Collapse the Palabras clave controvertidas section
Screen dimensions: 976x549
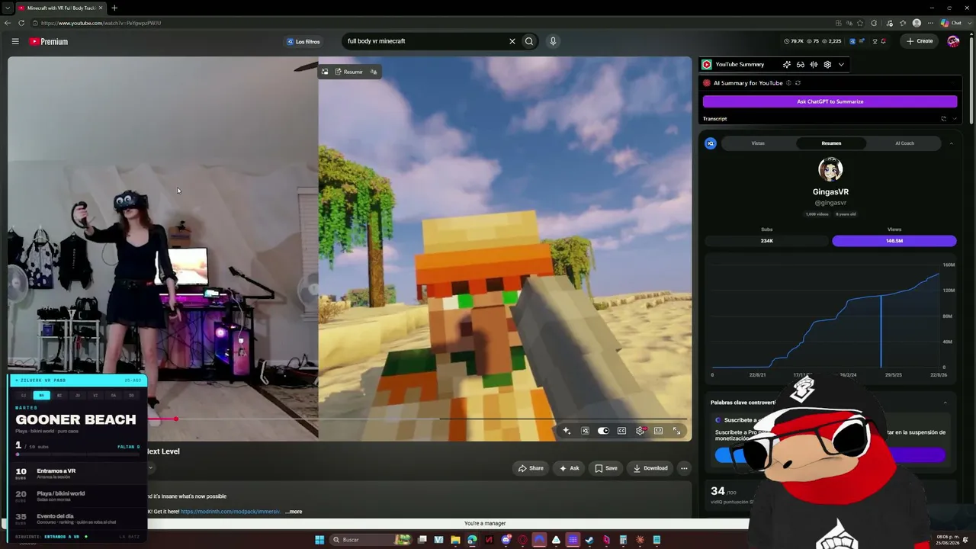pos(945,403)
